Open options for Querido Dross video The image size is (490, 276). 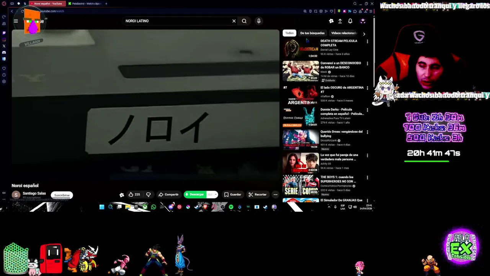367,132
